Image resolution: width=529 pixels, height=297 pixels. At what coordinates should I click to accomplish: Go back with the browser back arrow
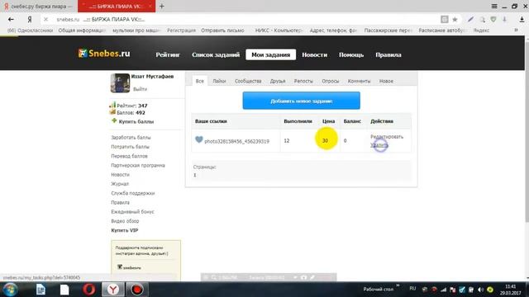11,20
